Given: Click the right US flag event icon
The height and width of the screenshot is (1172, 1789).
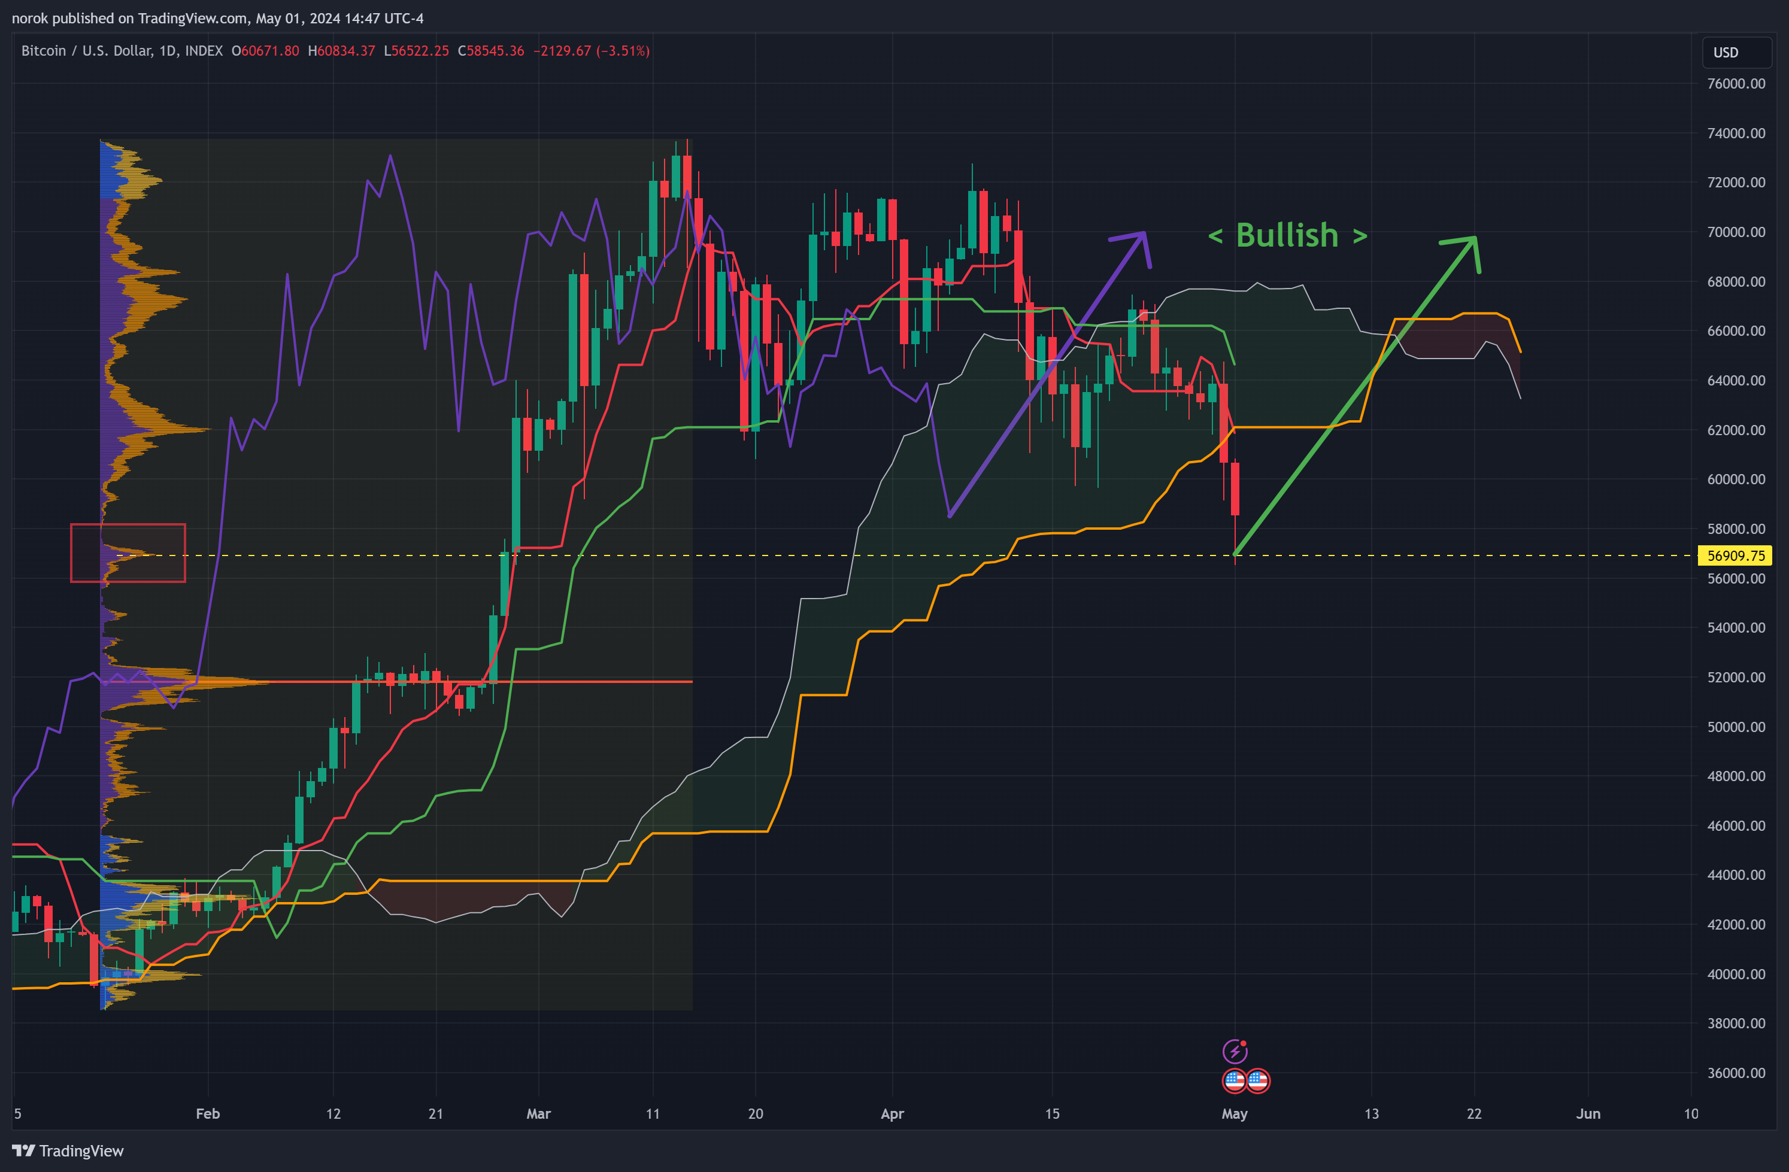Looking at the screenshot, I should pyautogui.click(x=1259, y=1081).
